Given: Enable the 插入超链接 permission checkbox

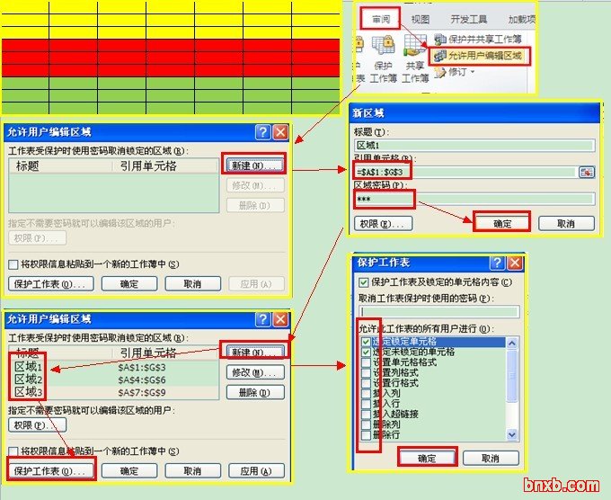Looking at the screenshot, I should point(366,415).
